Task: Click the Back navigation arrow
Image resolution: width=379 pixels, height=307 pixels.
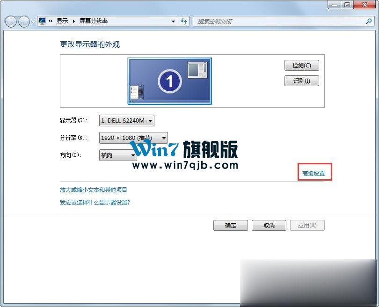Action: click(x=11, y=22)
